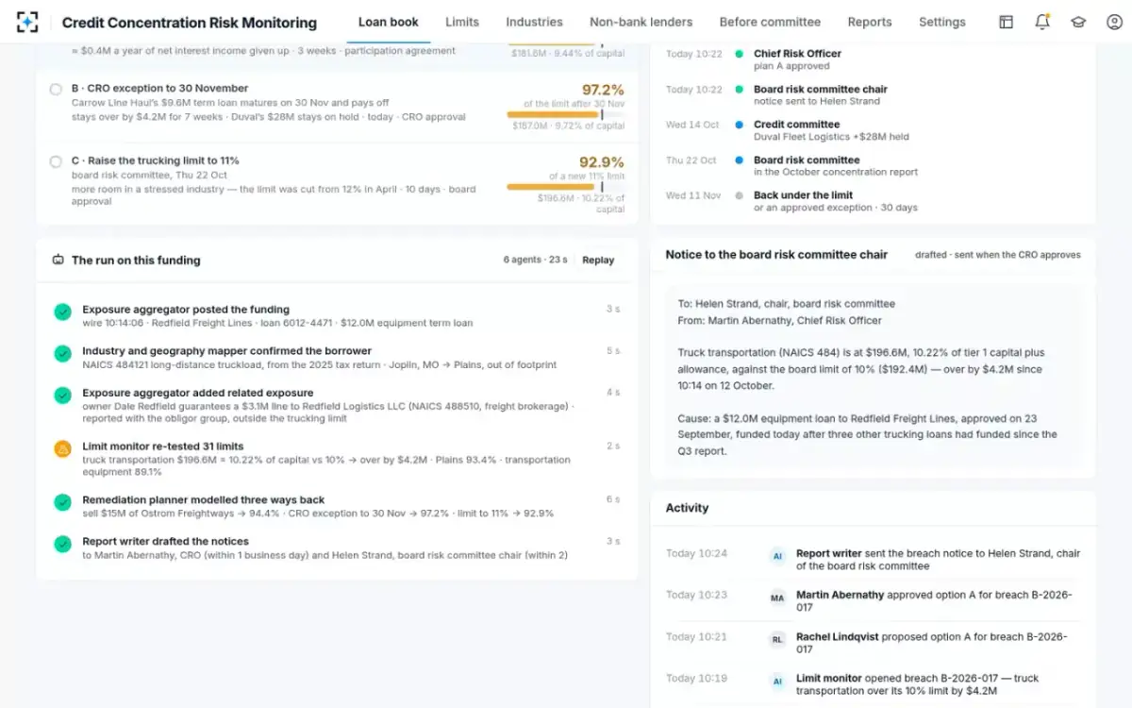1132x708 pixels.
Task: Click the green check for 'Industry and geography mapper' step
Action: [x=62, y=354]
